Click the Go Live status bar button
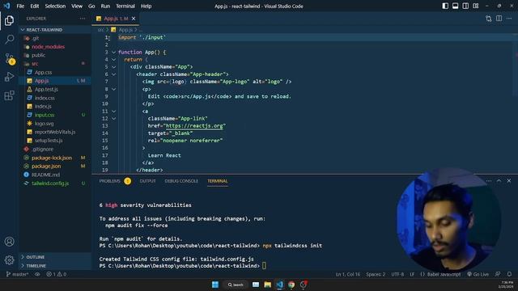 pos(478,274)
